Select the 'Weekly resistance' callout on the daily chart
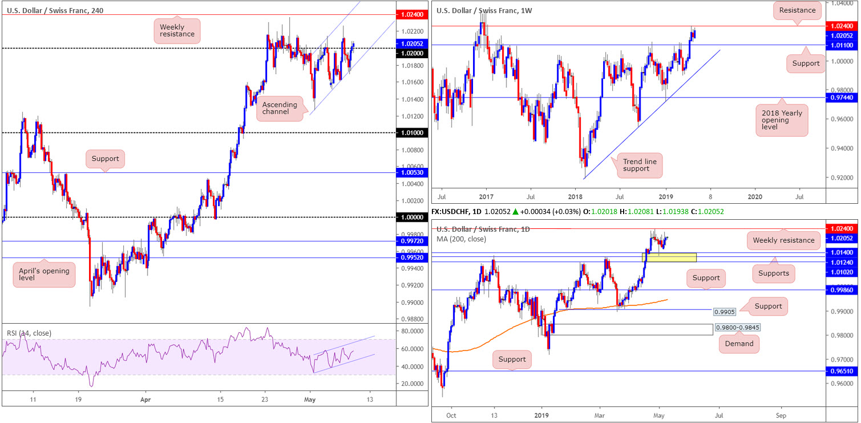Screen dimensions: 861x423 click(x=783, y=240)
